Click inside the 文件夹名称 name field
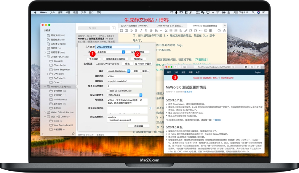Screen dimensions: 299x173 coord(117,46)
